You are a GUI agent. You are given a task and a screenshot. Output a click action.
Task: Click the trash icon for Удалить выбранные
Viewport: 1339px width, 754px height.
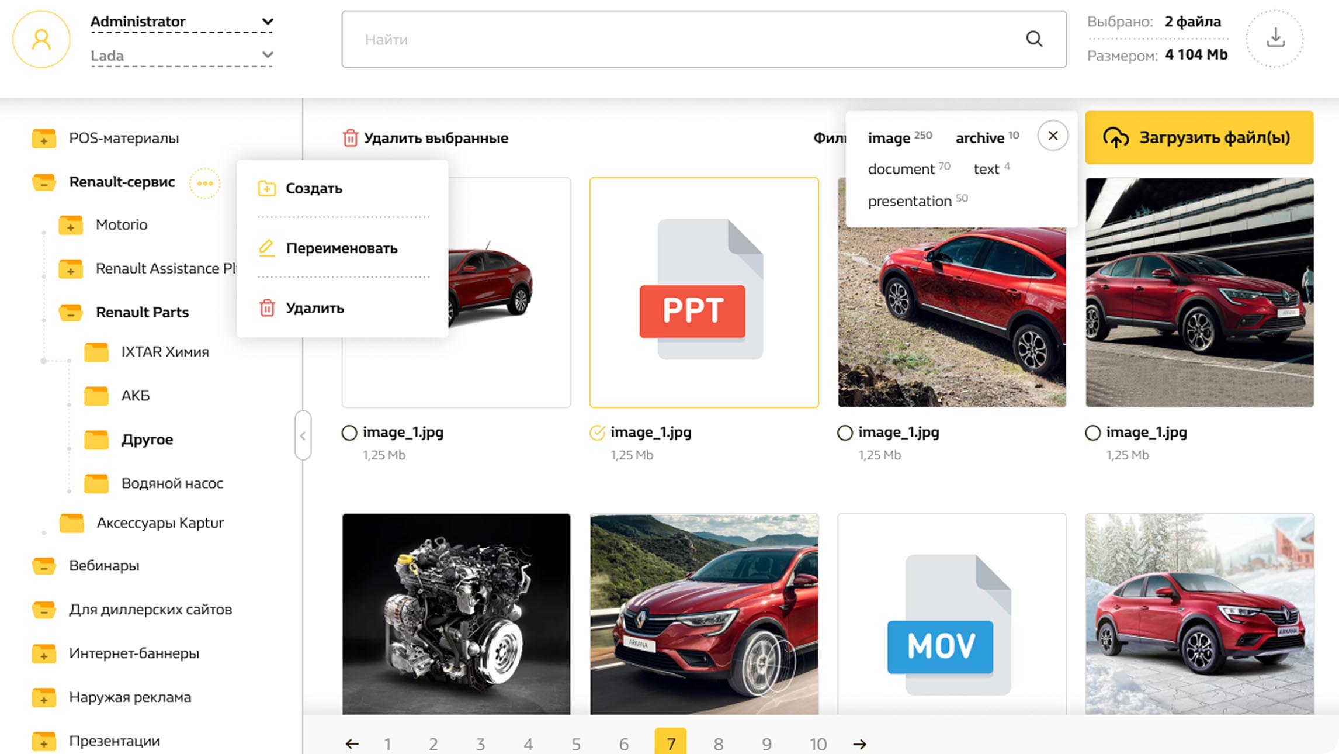point(351,138)
